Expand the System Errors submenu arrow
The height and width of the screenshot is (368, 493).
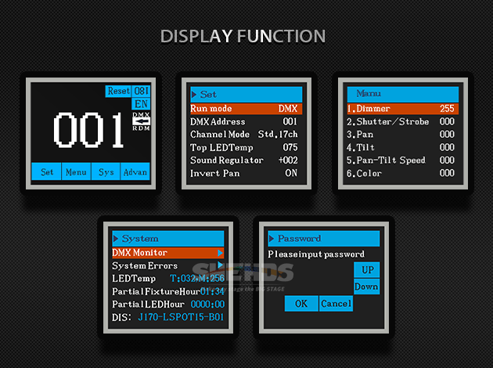[x=220, y=265]
